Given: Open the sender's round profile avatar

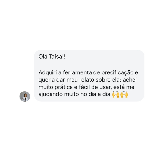Looking at the screenshot, I should [25, 96].
